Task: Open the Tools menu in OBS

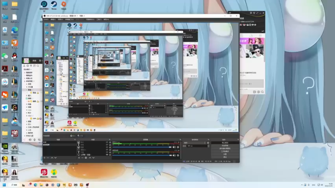Action: click(99, 19)
